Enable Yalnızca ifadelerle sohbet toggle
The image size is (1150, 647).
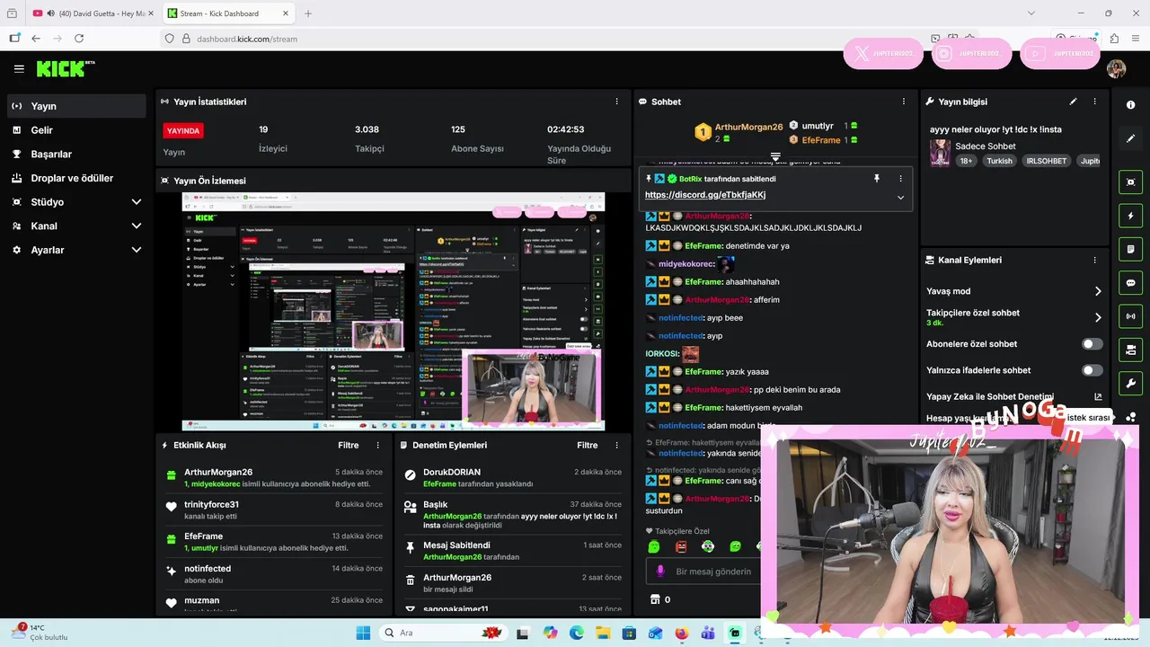(1092, 370)
